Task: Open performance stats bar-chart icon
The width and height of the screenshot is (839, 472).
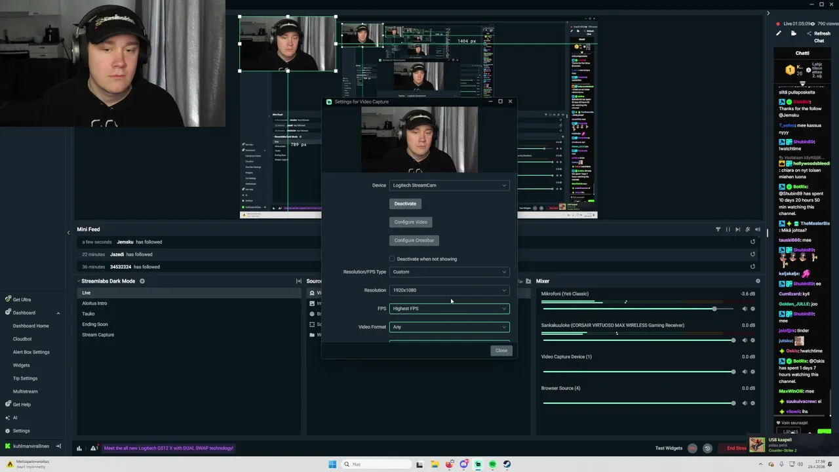Action: click(x=79, y=448)
